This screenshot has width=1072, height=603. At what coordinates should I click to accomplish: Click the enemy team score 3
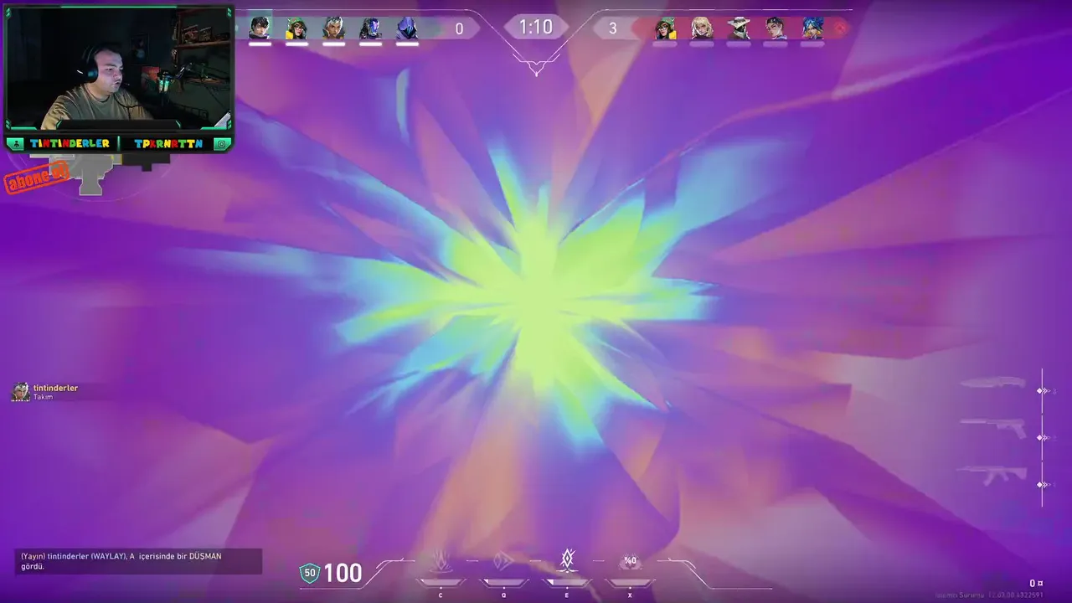click(612, 29)
